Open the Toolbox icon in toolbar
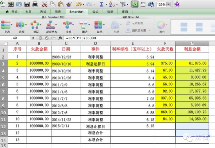215x148 pixels. tap(143, 4)
